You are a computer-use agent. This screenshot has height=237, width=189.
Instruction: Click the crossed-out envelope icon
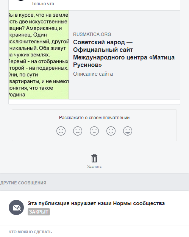pyautogui.click(x=16, y=207)
